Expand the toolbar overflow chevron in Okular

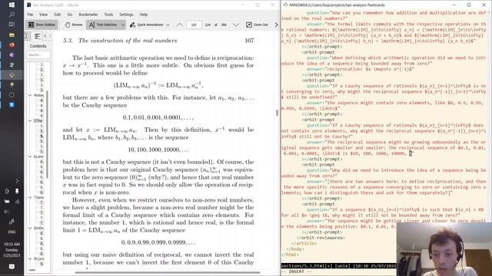pos(276,25)
